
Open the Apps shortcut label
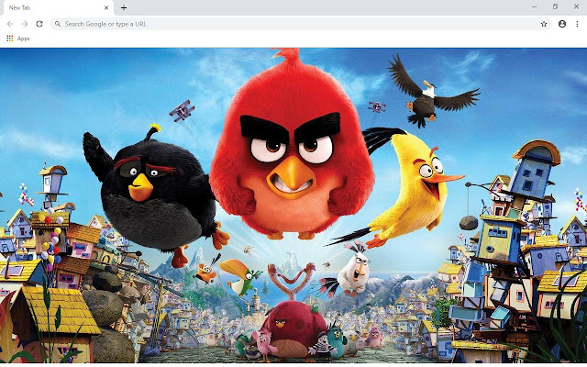click(x=23, y=39)
